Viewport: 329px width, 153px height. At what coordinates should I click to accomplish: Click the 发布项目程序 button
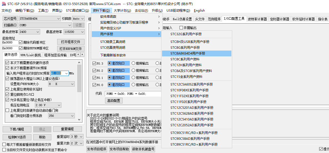(x=97, y=149)
